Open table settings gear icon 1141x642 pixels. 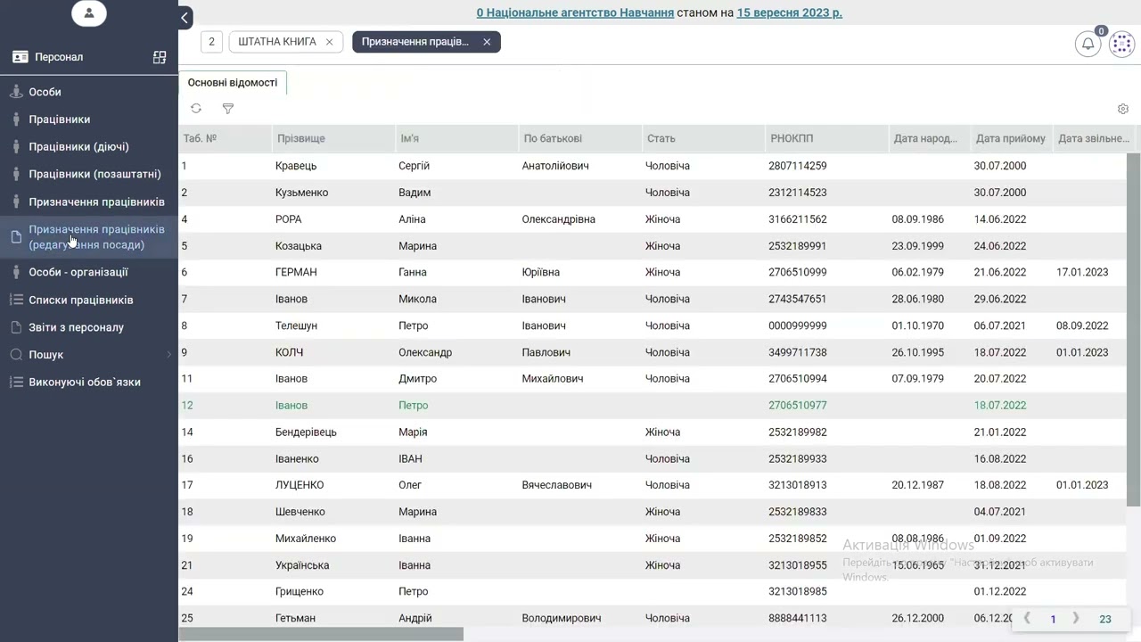[x=1123, y=109]
